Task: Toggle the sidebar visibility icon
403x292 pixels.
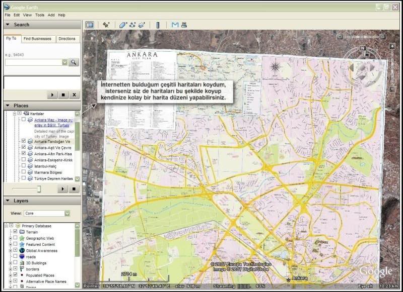Action: pos(90,25)
